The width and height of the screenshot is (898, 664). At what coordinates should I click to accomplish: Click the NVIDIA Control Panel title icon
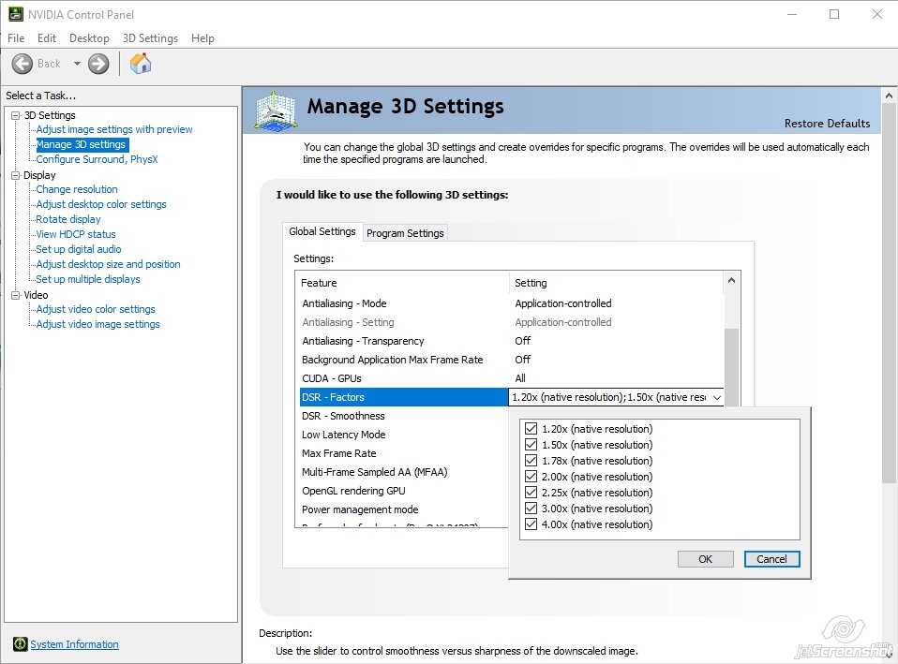click(16, 14)
